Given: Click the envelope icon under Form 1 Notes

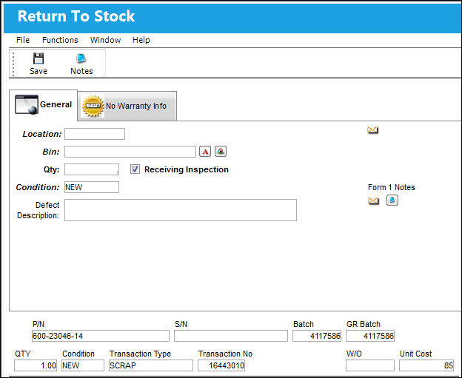Looking at the screenshot, I should click(x=373, y=200).
